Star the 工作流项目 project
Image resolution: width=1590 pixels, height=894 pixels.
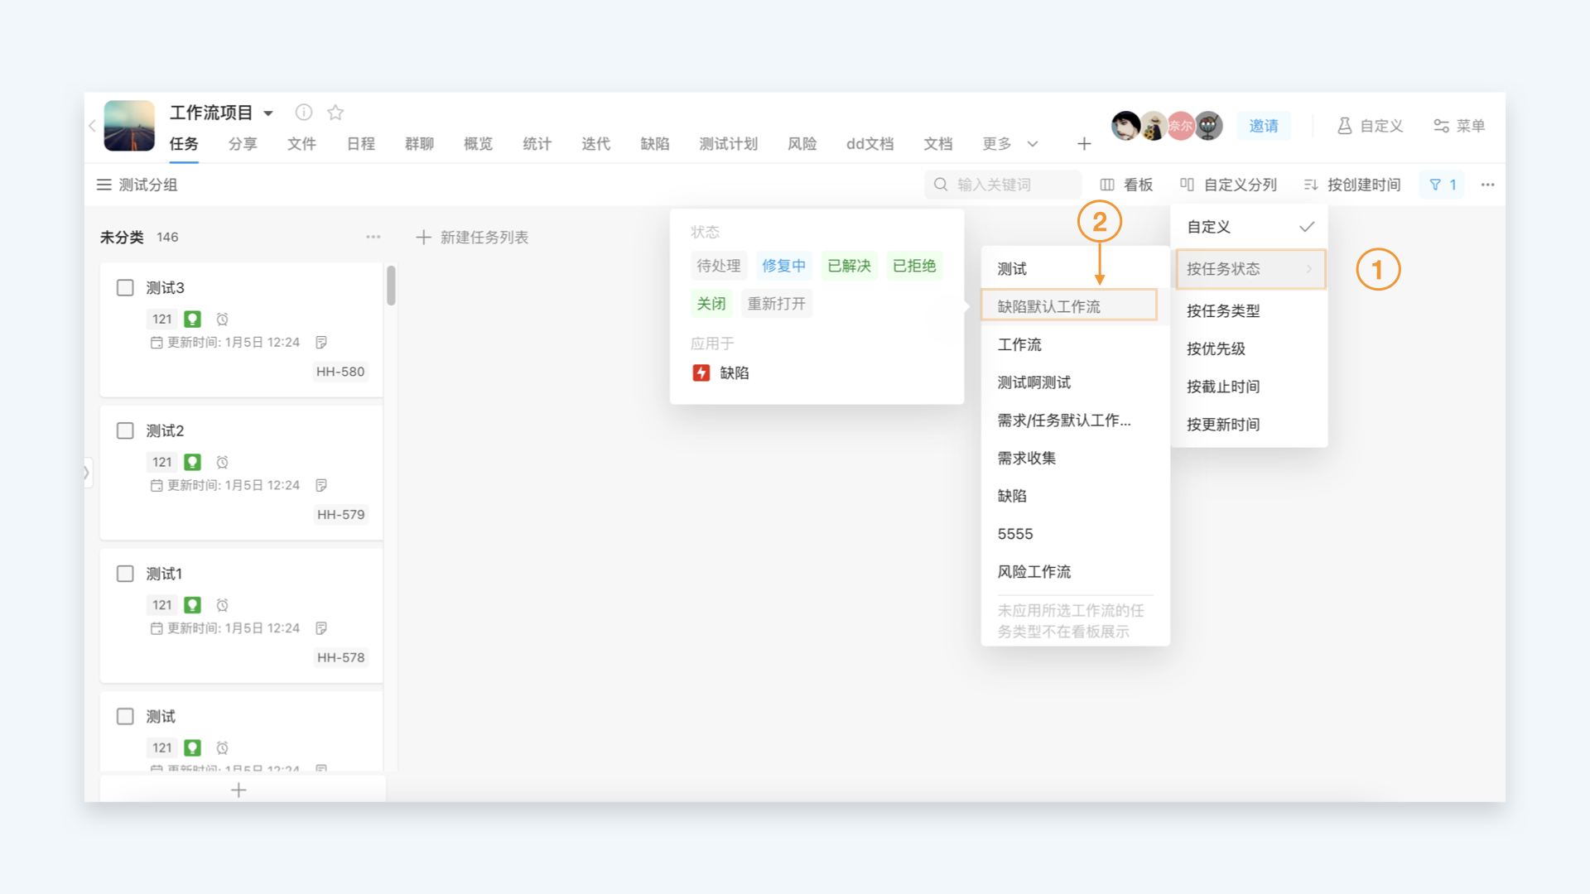click(335, 112)
